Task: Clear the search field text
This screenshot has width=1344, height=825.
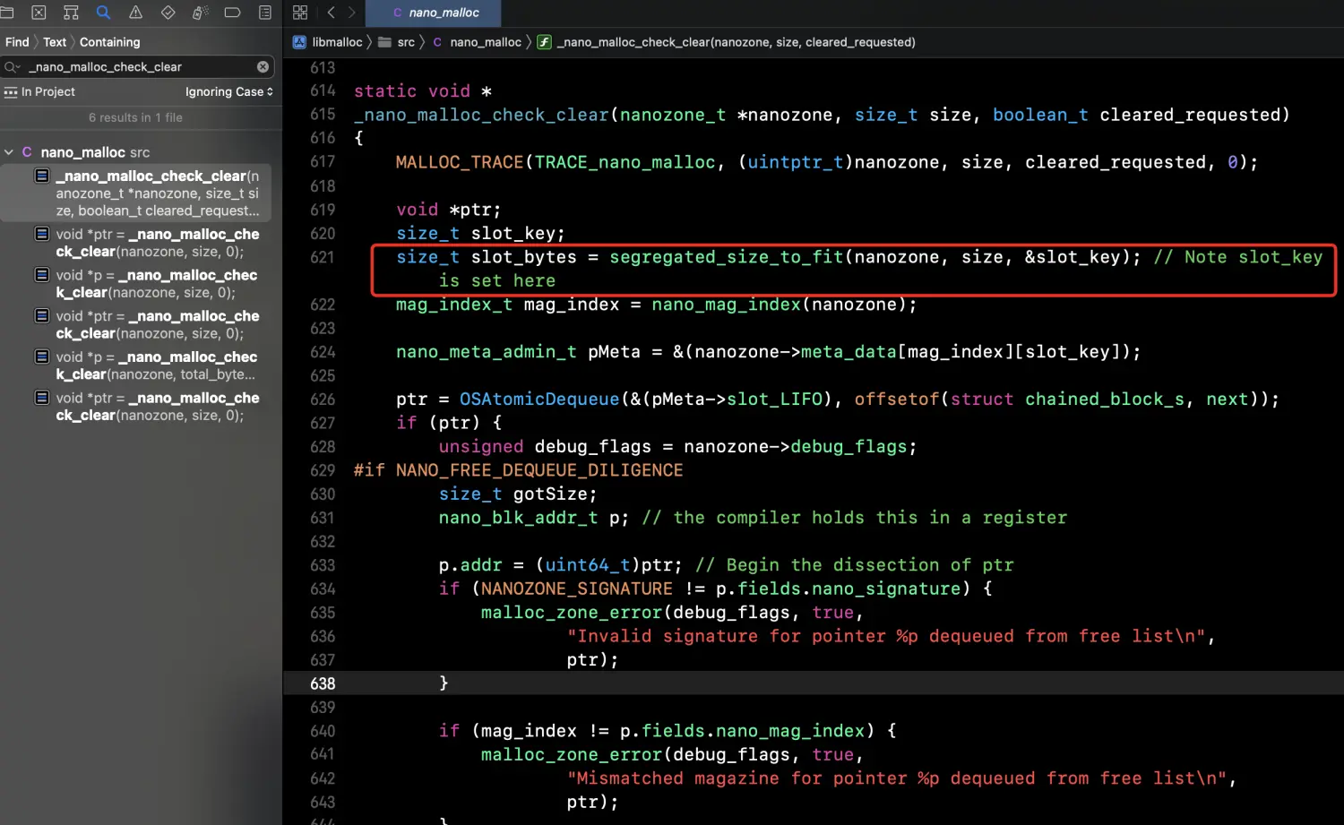Action: (x=263, y=67)
